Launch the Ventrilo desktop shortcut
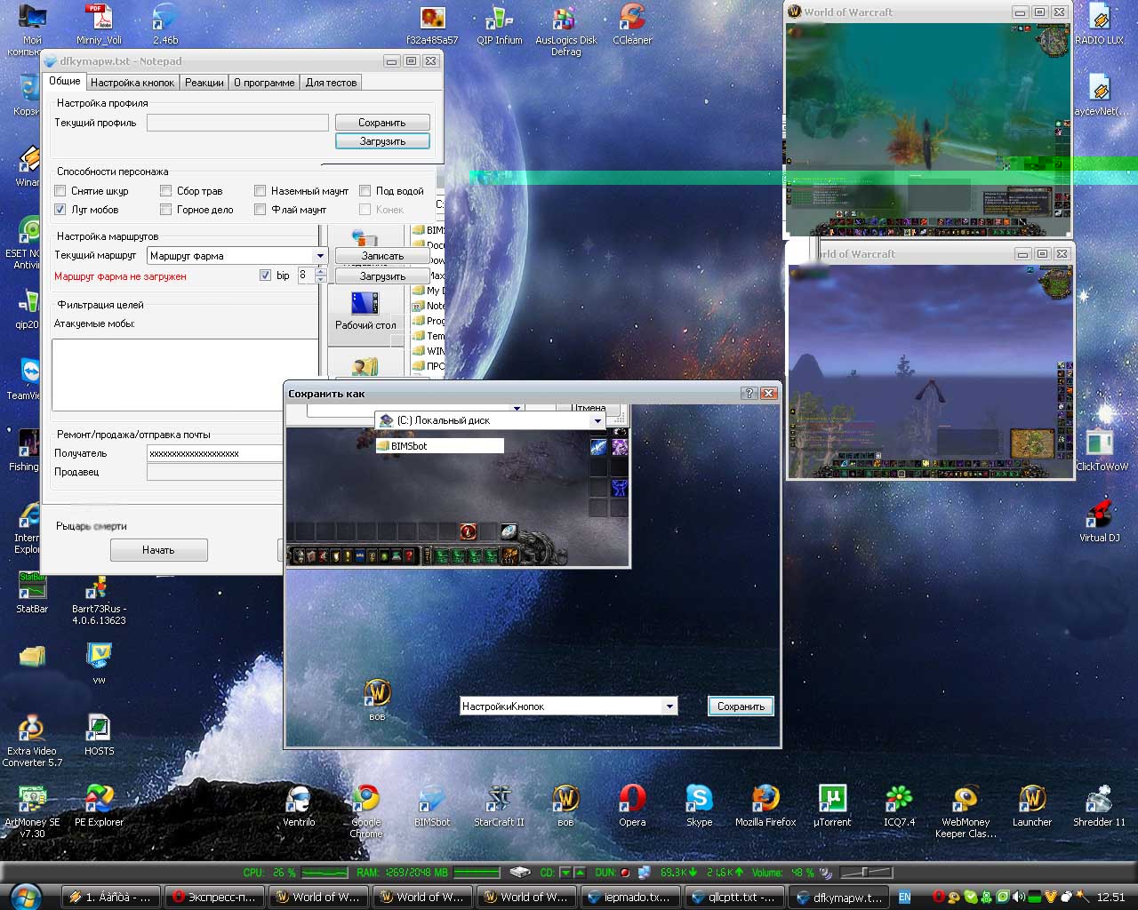This screenshot has width=1138, height=910. [299, 799]
